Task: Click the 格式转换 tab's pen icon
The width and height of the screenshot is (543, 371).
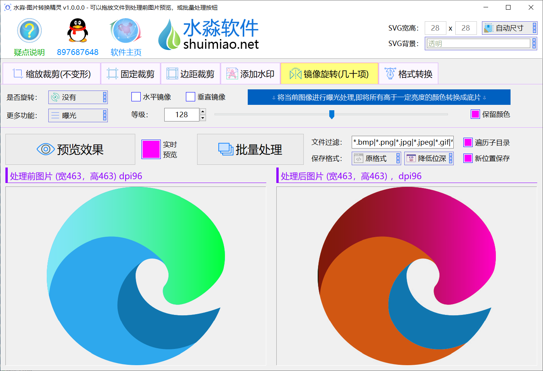Action: (x=390, y=74)
